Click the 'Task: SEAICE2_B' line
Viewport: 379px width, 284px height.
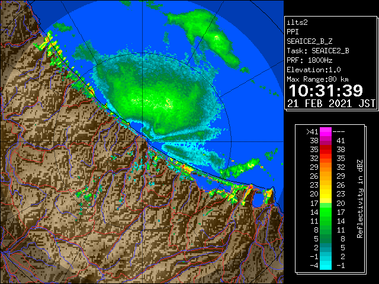coord(318,51)
